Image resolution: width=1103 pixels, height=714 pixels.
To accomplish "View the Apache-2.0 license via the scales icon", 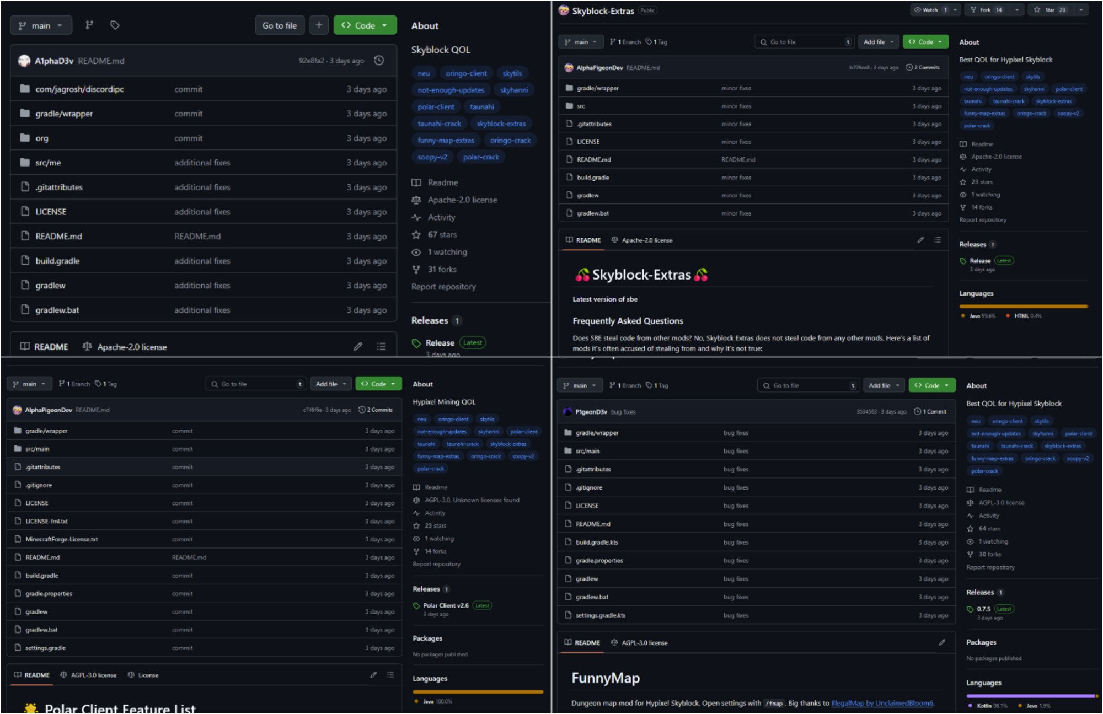I will coord(416,200).
